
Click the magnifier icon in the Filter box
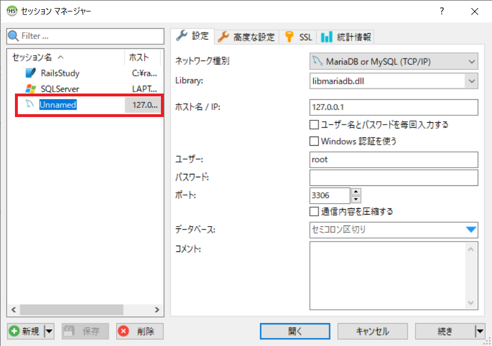(x=13, y=36)
